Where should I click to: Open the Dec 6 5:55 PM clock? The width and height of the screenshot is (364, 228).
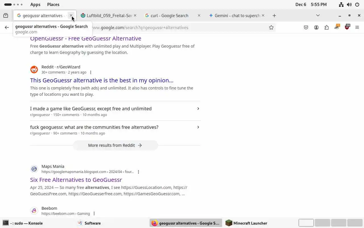click(311, 5)
